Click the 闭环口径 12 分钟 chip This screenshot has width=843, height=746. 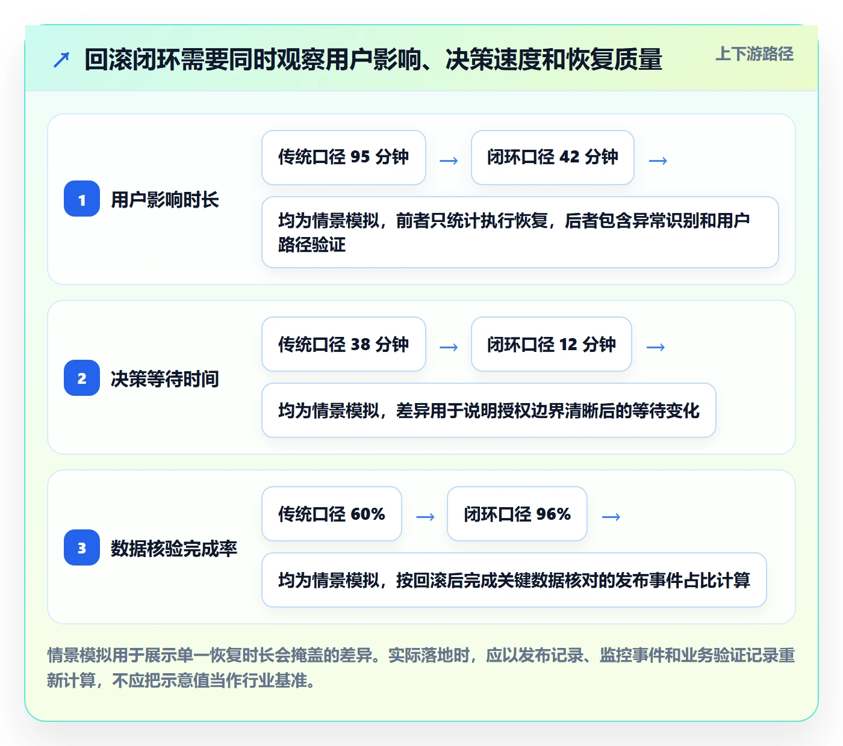click(x=552, y=344)
